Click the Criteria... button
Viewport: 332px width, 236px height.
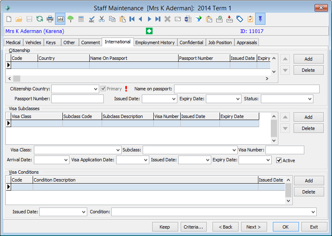click(x=193, y=227)
